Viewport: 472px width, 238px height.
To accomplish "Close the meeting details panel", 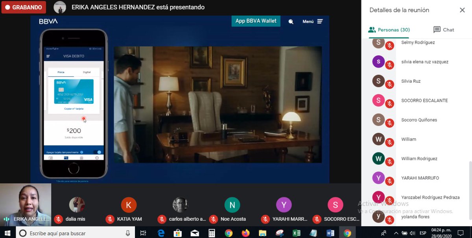I will click(x=462, y=10).
